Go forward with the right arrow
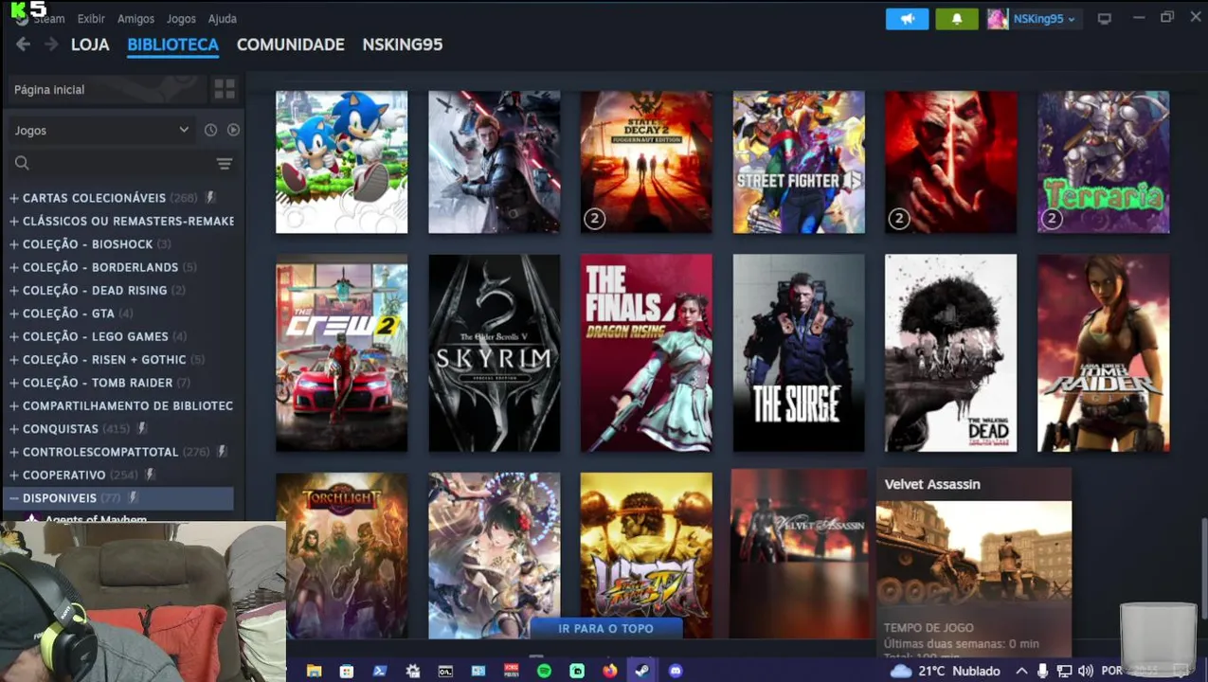The image size is (1208, 682). click(51, 45)
